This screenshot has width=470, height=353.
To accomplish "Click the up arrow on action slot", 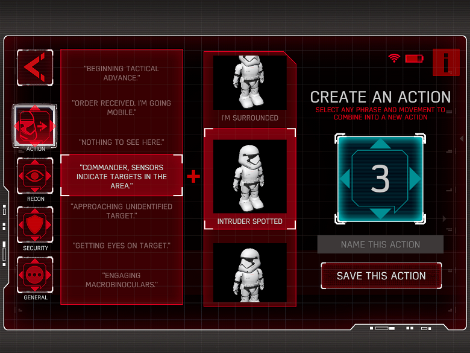I will [380, 144].
